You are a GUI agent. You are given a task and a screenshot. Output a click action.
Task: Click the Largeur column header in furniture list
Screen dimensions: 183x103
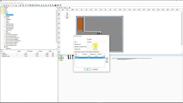[x=19, y=51]
